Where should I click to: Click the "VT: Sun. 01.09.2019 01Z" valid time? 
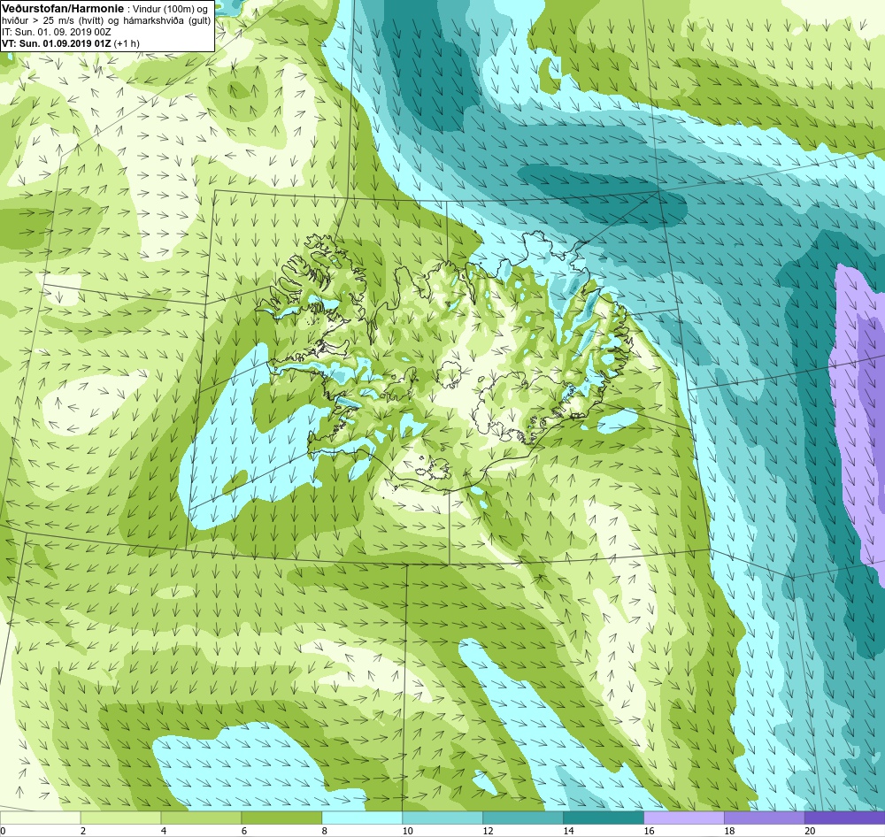[57, 43]
